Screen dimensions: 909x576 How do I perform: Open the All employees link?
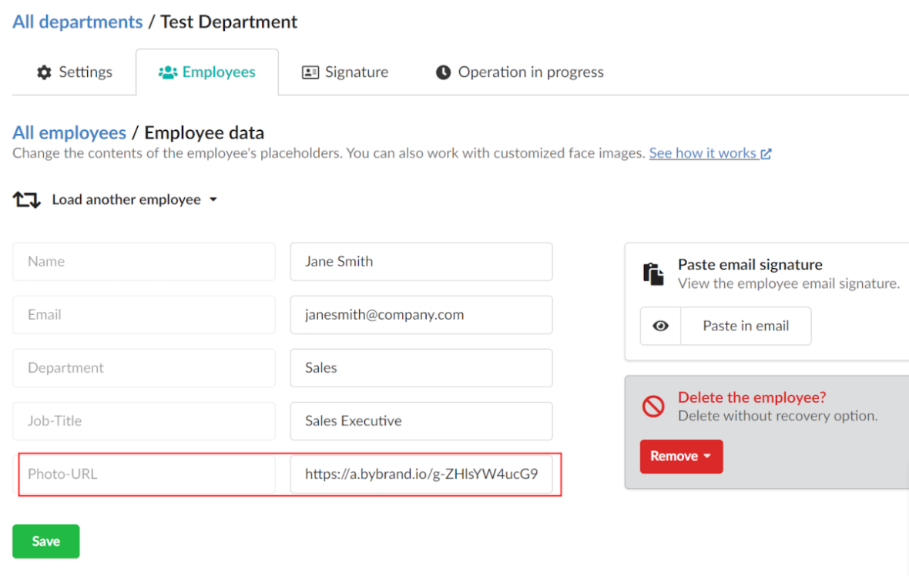click(x=69, y=132)
